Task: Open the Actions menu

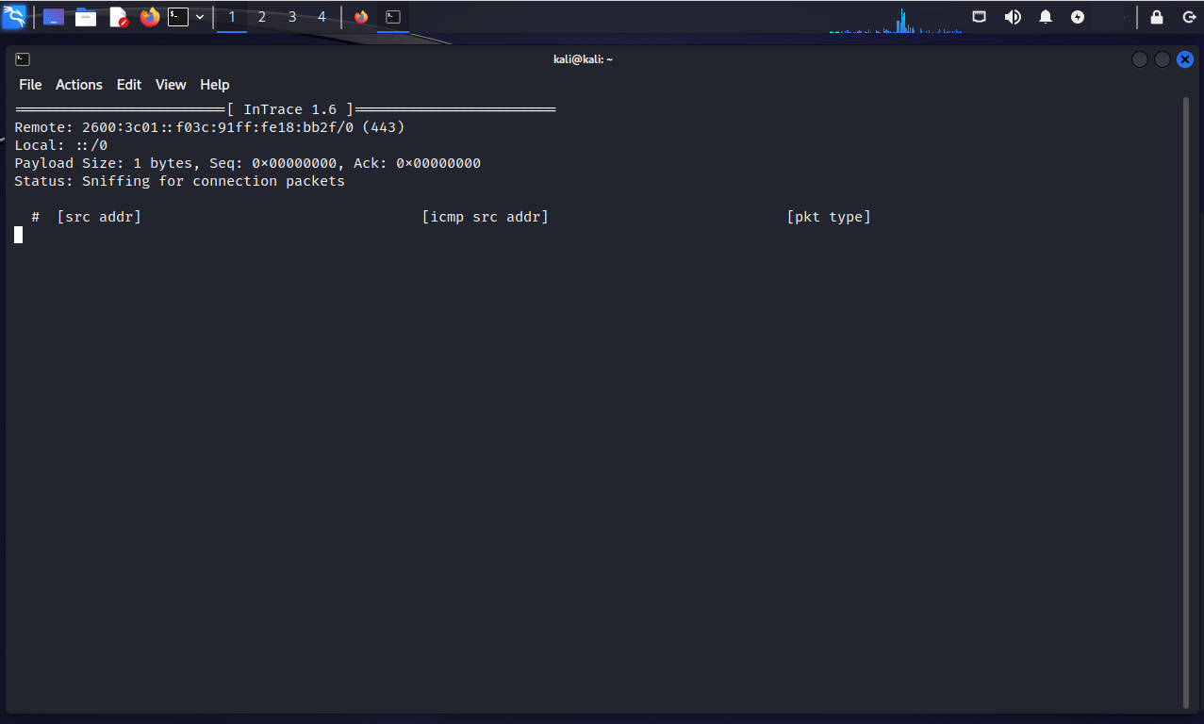Action: click(x=79, y=85)
